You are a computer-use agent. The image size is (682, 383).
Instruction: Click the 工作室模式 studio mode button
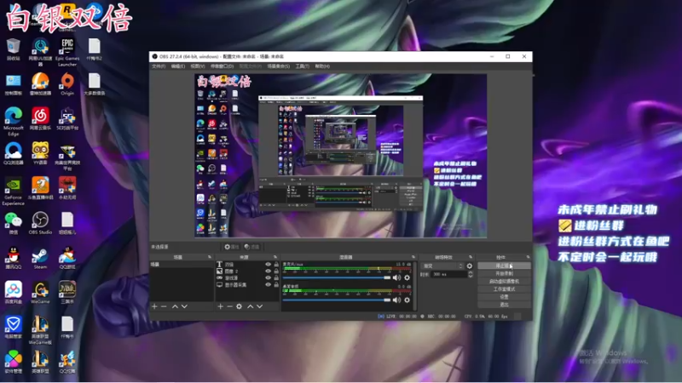click(504, 289)
